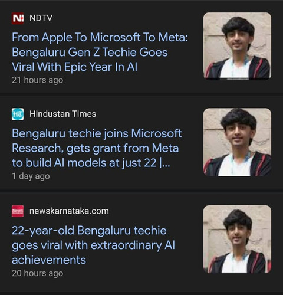This screenshot has width=283, height=295.
Task: Open the Hindustan Times source name
Action: (x=62, y=114)
